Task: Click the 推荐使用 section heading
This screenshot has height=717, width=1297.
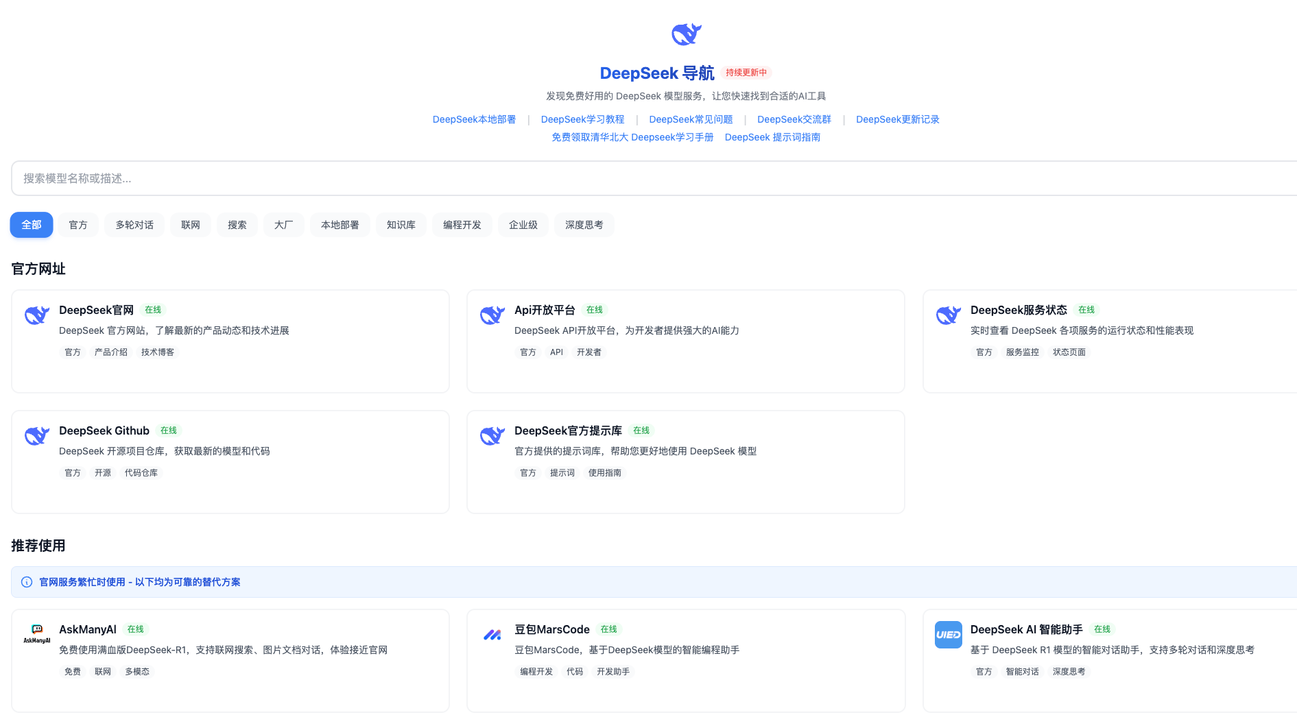Action: [38, 546]
